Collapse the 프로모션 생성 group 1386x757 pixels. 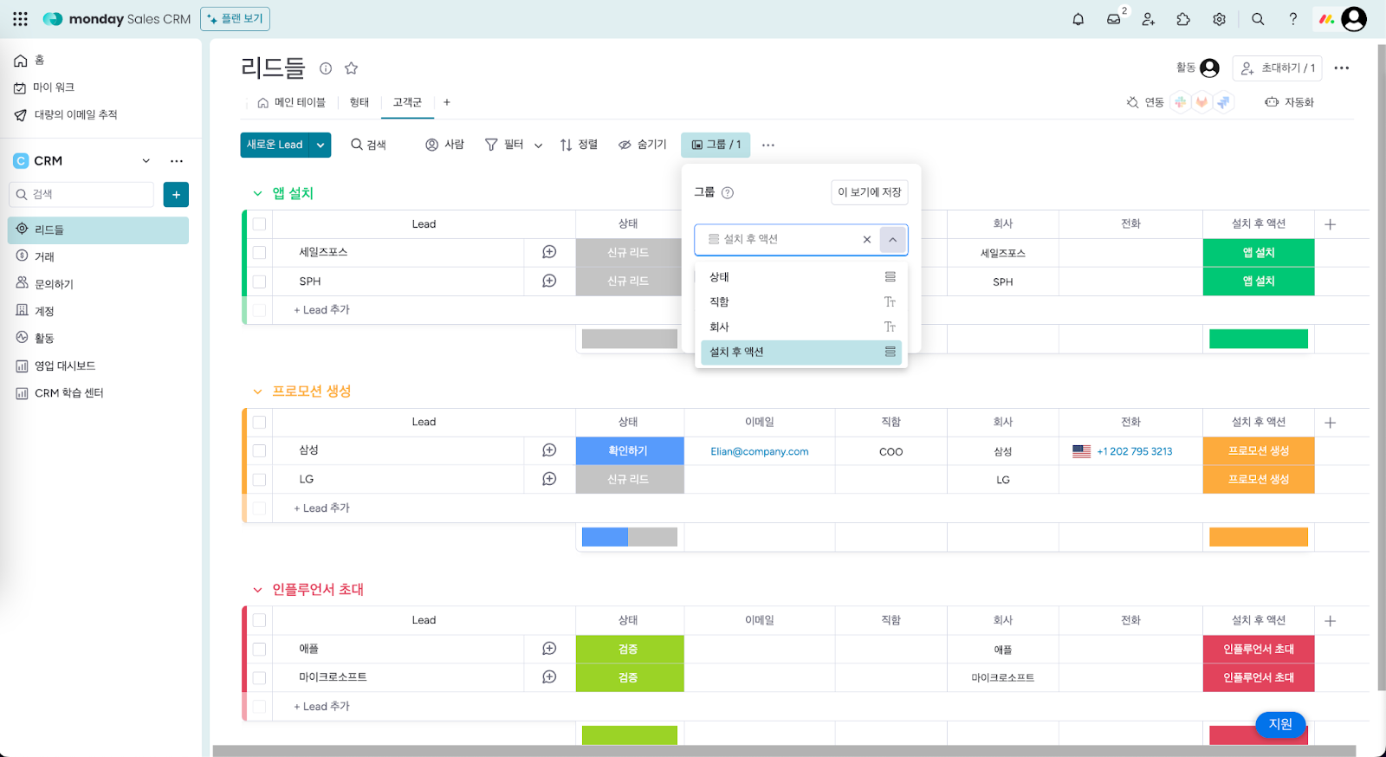[257, 392]
